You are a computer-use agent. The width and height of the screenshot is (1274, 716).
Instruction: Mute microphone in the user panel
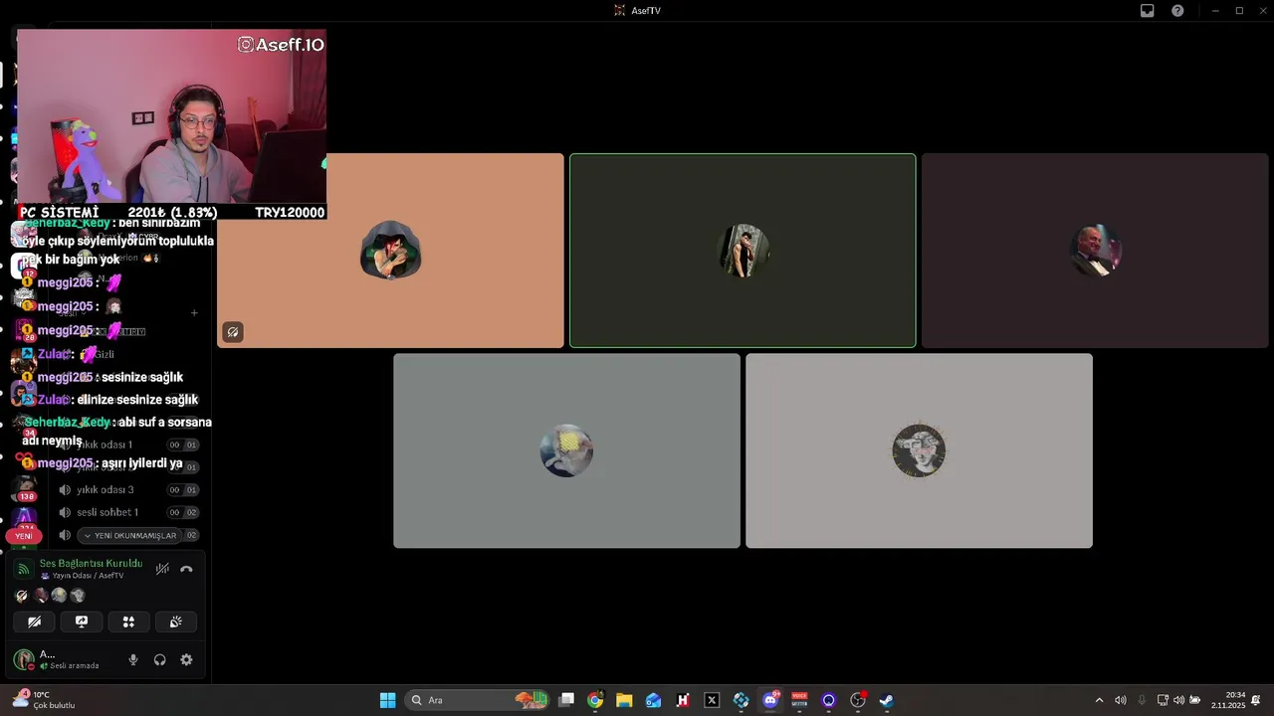point(133,659)
